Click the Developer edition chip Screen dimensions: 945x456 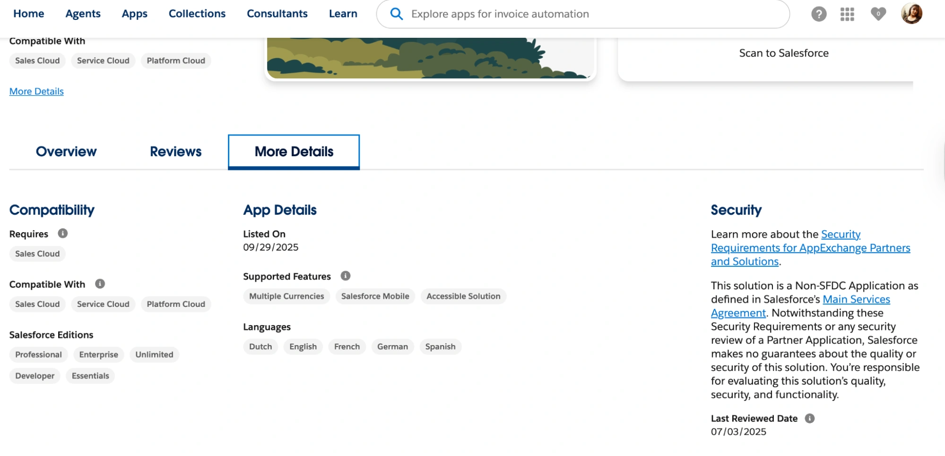(35, 376)
